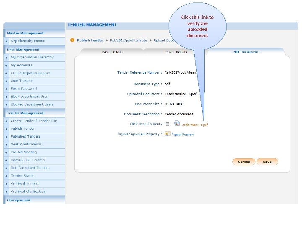Open the Signed Property link
Viewport: 302px width, 226px height.
(x=183, y=134)
